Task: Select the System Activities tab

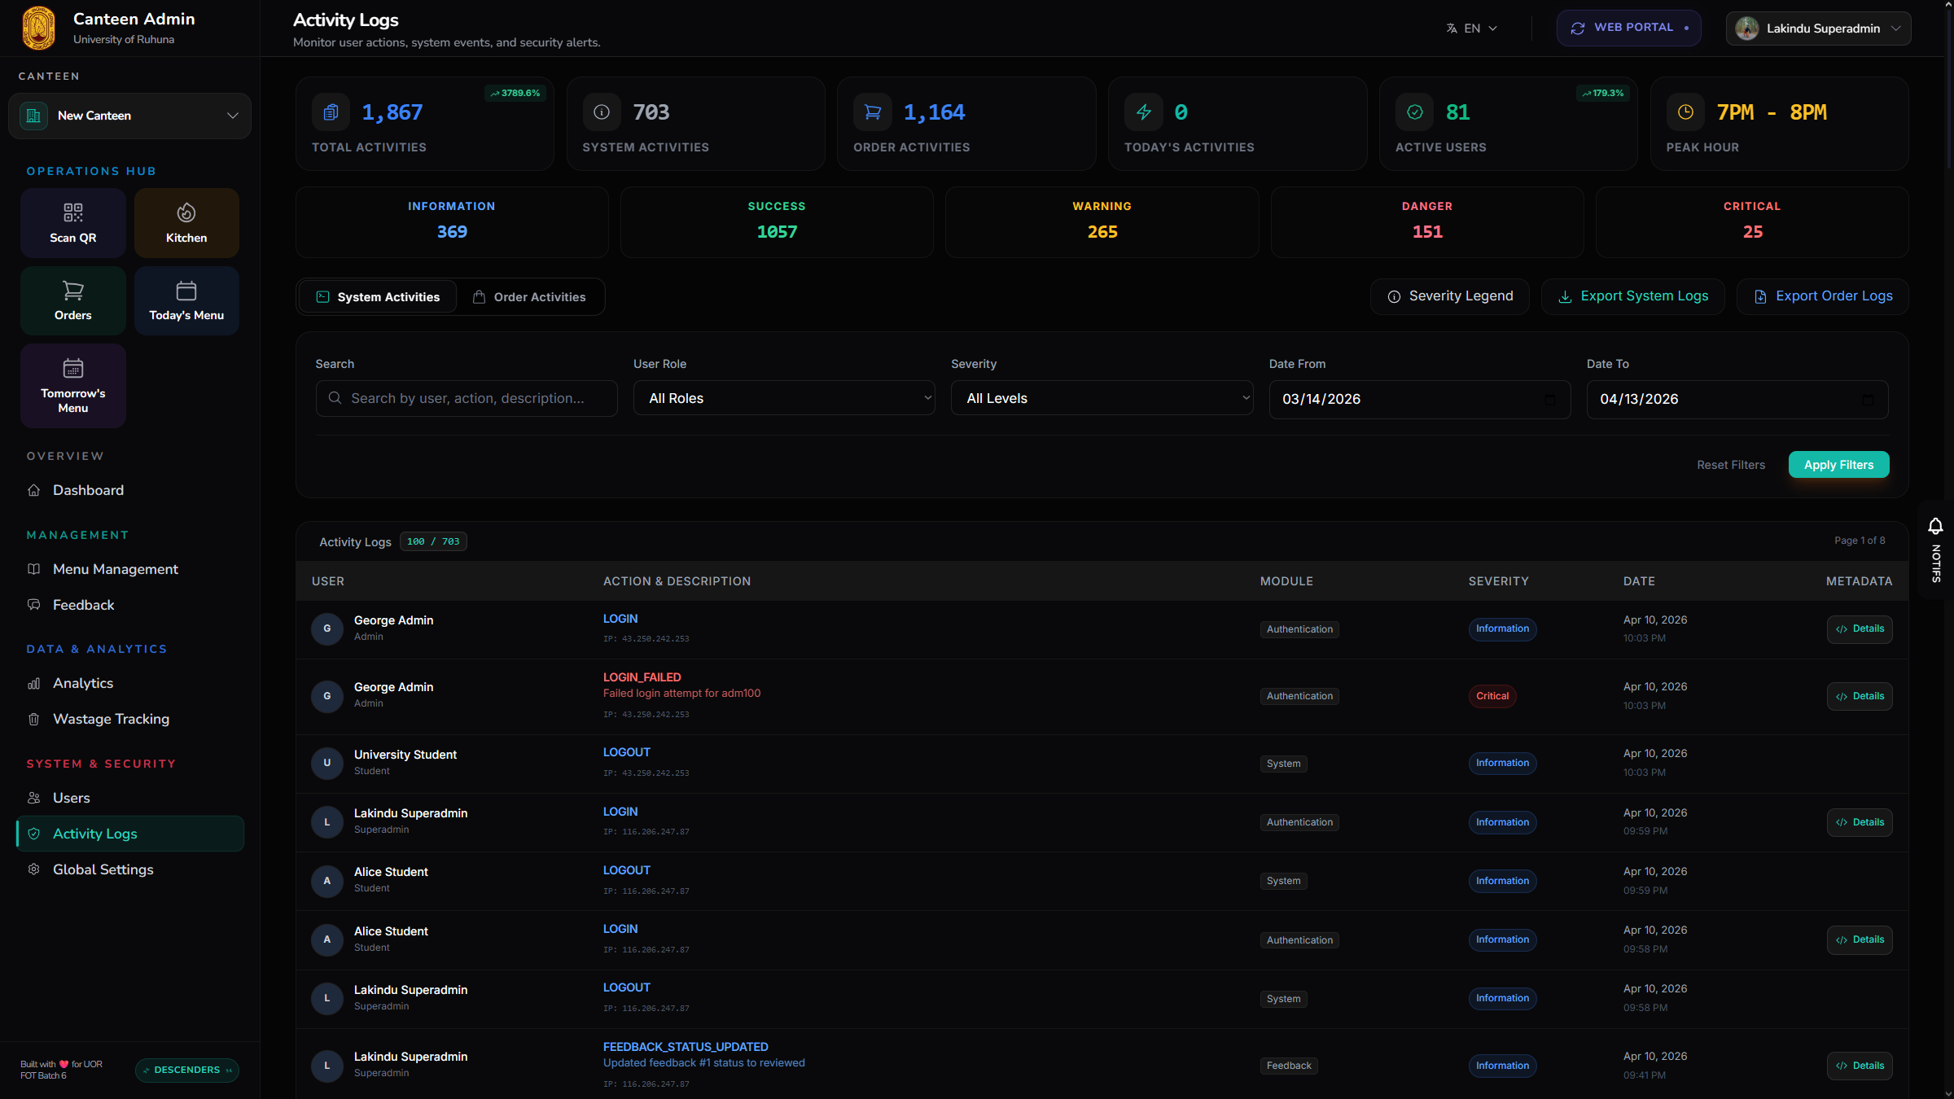Action: click(378, 297)
